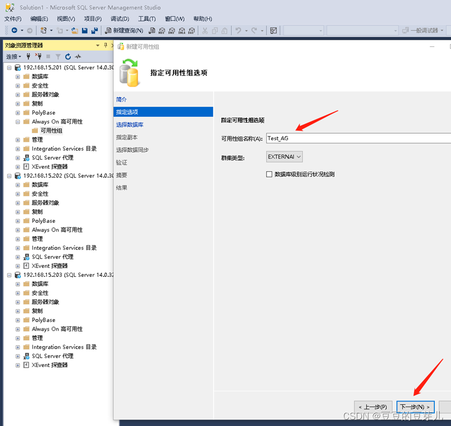Click the cut scissors icon

tap(205, 30)
